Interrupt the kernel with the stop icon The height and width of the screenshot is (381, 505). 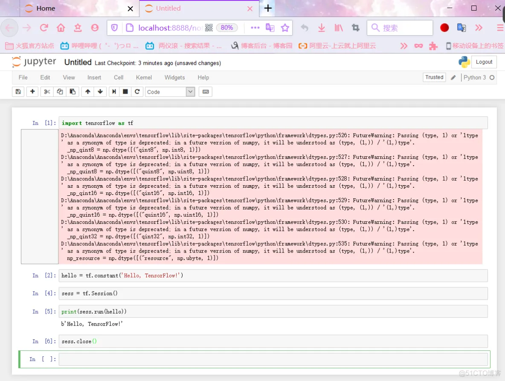(125, 92)
